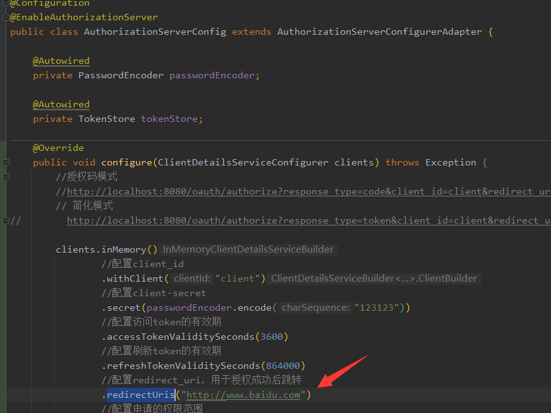Toggle the fold marker on the commented response_type=token line
This screenshot has height=413, width=551.
tap(6, 220)
